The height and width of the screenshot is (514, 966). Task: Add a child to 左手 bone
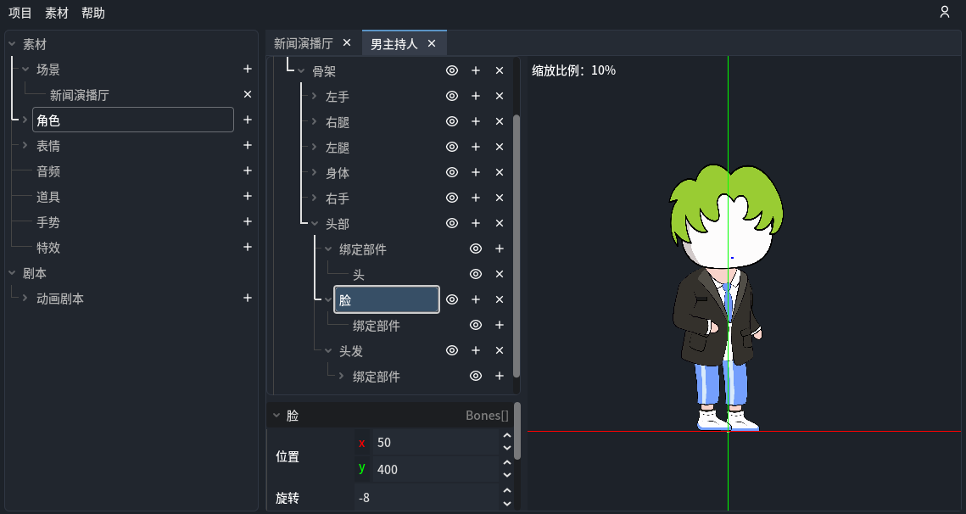coord(476,97)
